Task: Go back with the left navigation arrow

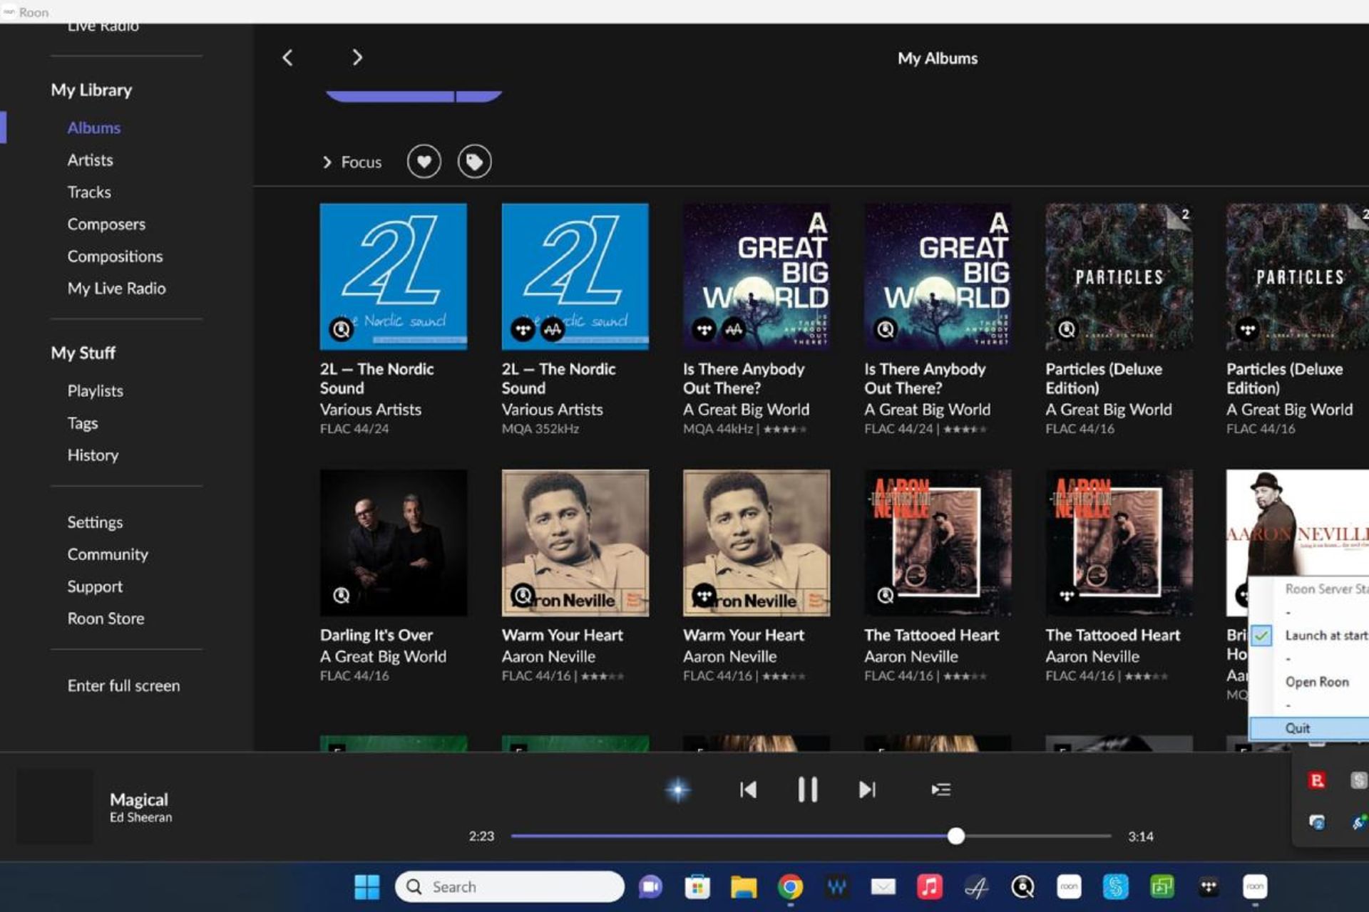Action: pyautogui.click(x=287, y=58)
